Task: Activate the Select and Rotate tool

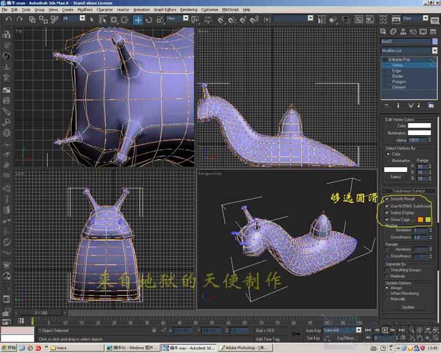Action: click(149, 19)
